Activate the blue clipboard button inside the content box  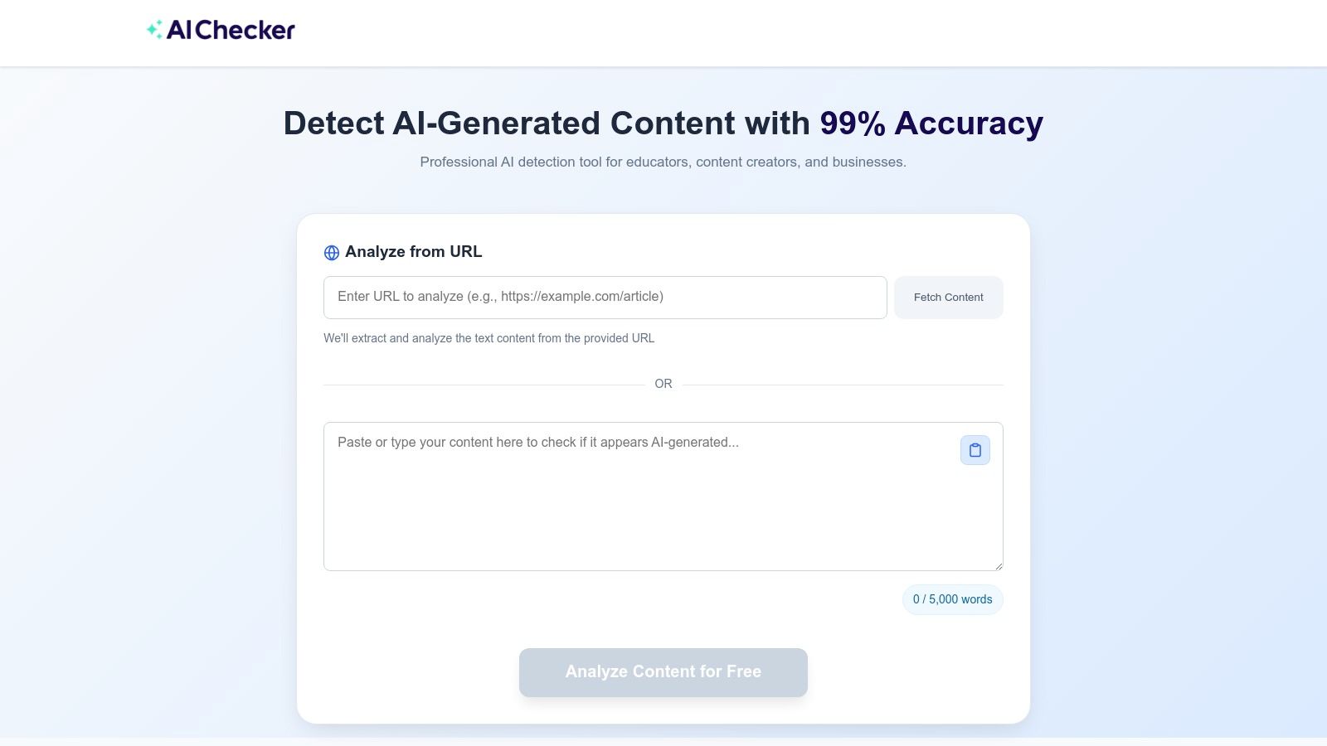point(975,450)
